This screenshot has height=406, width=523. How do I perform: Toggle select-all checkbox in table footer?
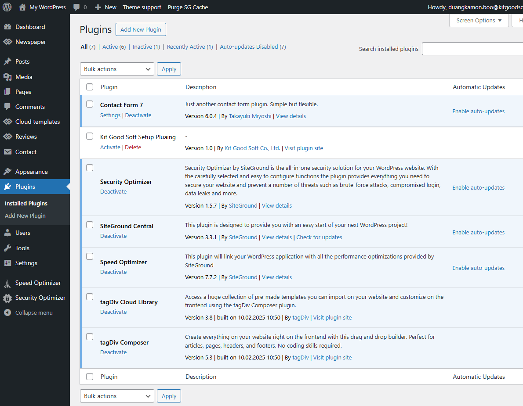click(x=90, y=377)
